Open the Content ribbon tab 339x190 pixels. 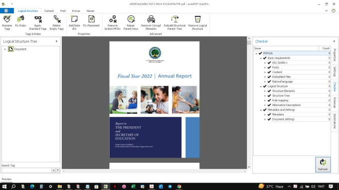pyautogui.click(x=49, y=11)
